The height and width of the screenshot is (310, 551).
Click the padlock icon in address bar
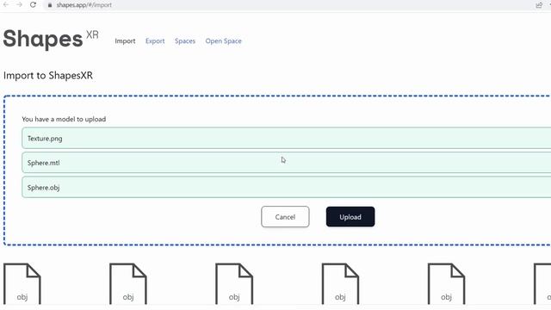[50, 5]
